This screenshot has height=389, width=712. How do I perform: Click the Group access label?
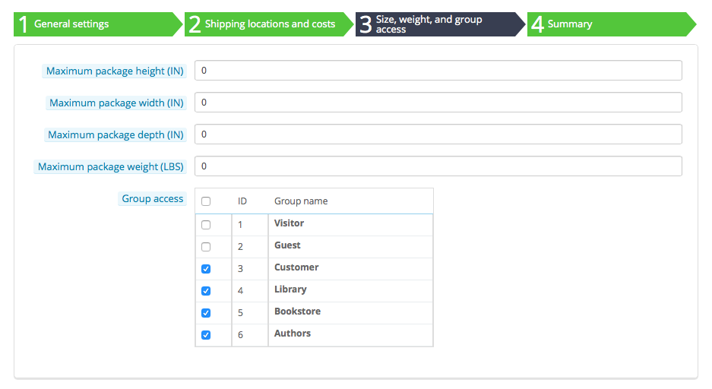[x=153, y=199]
